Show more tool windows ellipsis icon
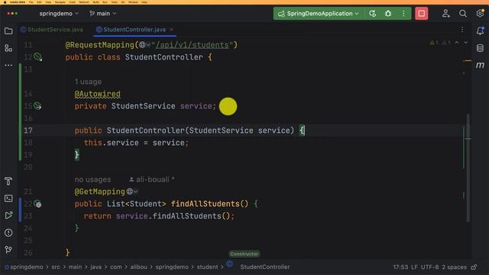 click(8, 65)
